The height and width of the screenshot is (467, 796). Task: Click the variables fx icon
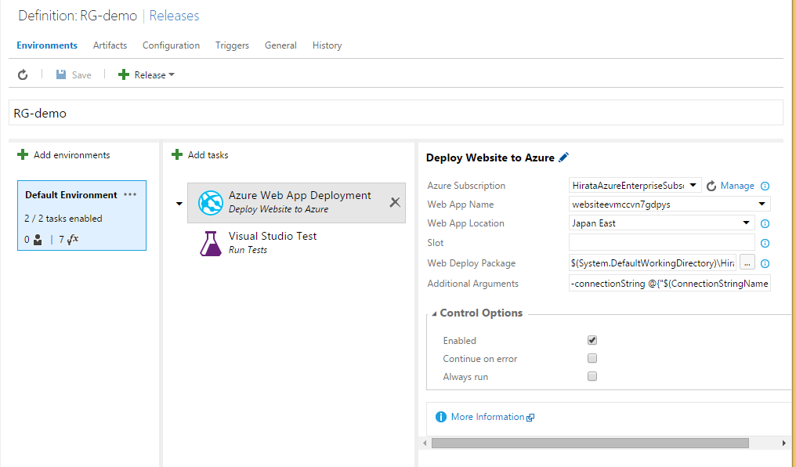pyautogui.click(x=73, y=239)
